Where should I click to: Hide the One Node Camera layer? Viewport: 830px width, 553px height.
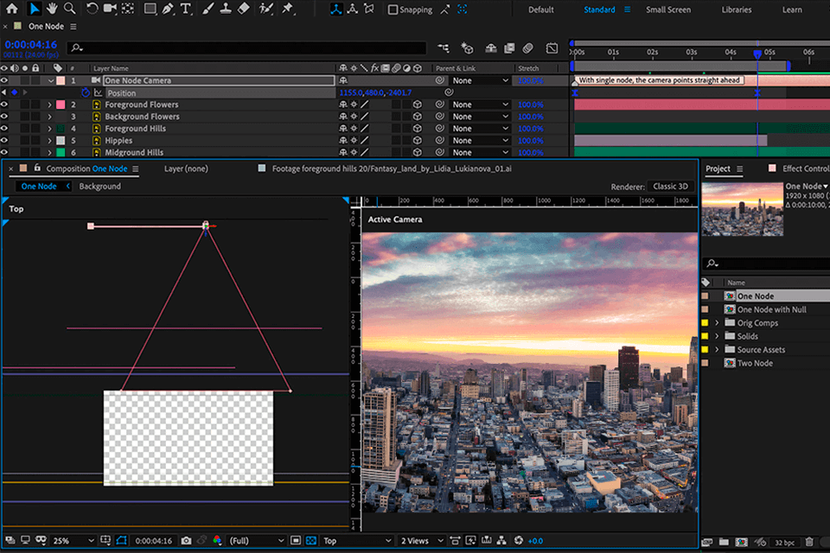4,80
